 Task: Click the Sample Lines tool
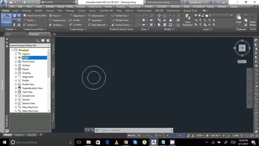120,20
